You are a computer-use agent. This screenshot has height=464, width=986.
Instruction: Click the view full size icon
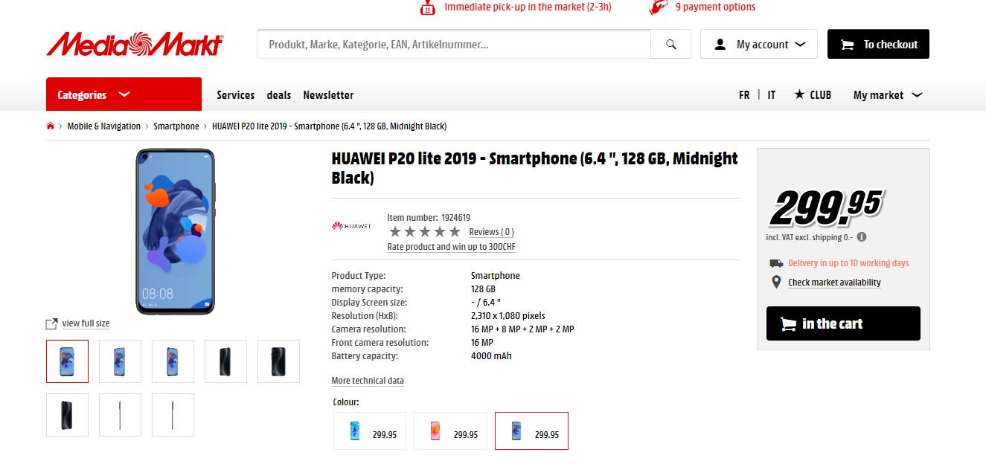point(51,323)
